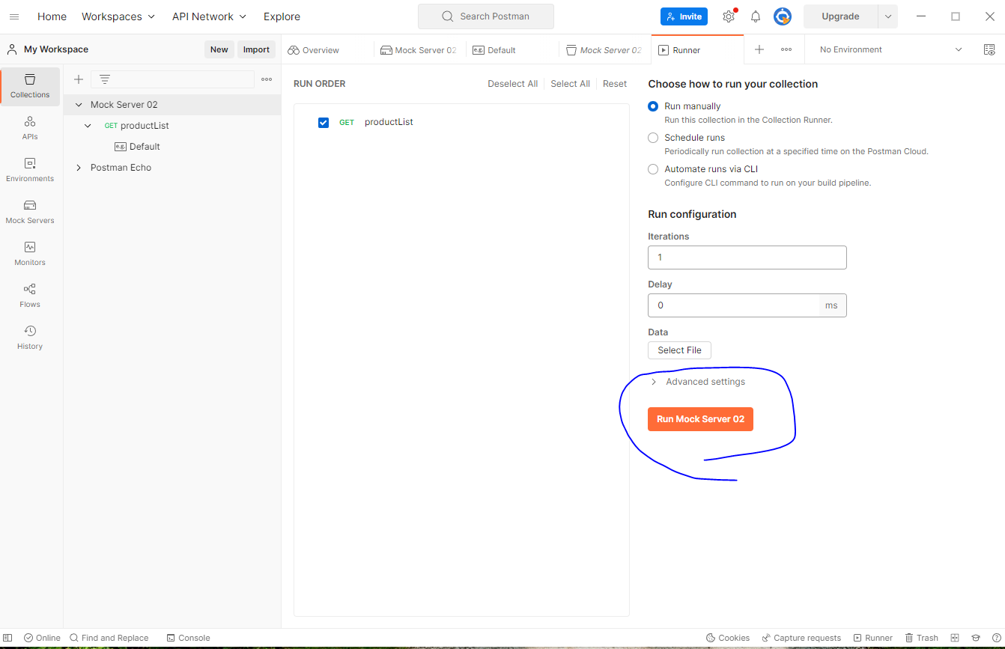
Task: Open Bootcamp graduation cap icon
Action: click(976, 638)
